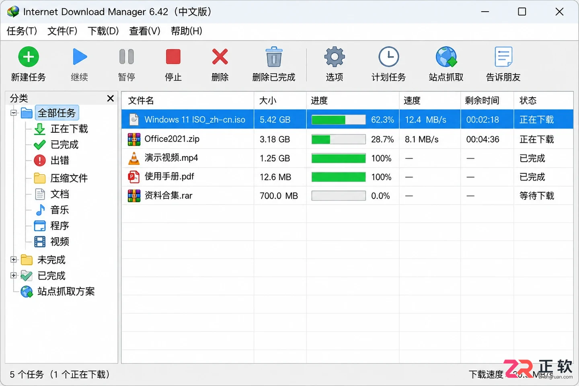The image size is (579, 386).
Task: Sort by the 剩余时间 column header
Action: pos(487,101)
